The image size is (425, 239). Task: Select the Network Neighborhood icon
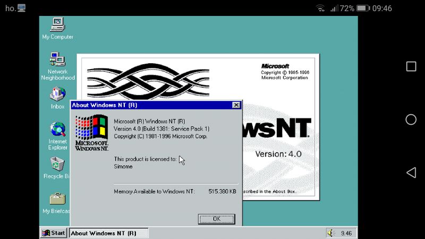click(58, 66)
